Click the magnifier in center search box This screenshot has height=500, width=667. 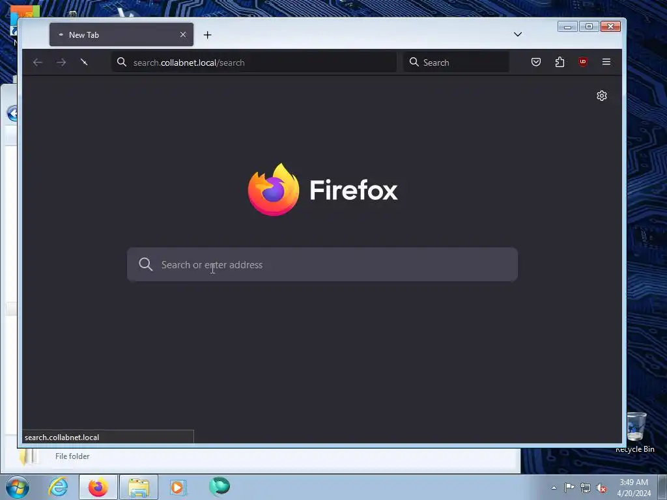(x=145, y=264)
